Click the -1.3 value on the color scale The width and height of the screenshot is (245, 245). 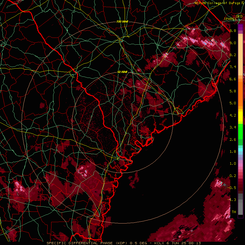coord(232,200)
